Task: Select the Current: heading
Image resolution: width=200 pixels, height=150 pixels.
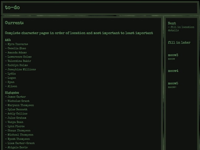Action: [14, 23]
